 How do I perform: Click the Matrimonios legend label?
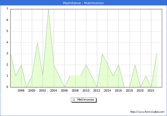click(86, 100)
